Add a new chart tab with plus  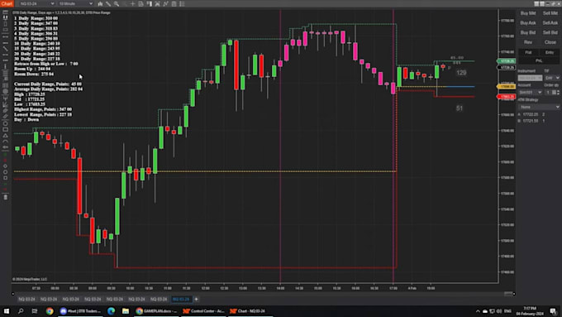coord(196,299)
